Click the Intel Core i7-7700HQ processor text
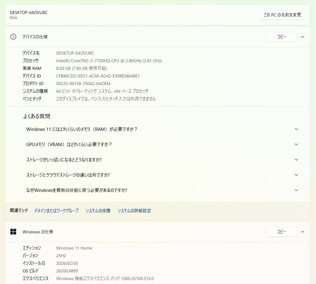Screen dimensions: 316x284 [x=109, y=61]
